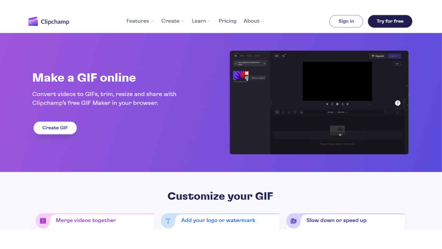This screenshot has height=249, width=442.
Task: Open the Export dropdown in the editor preview
Action: pos(394,56)
